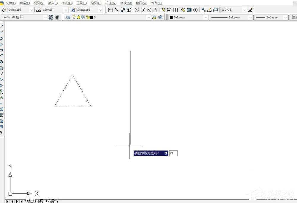Open workspace settings gear icon
297x203 pixels.
click(51, 18)
